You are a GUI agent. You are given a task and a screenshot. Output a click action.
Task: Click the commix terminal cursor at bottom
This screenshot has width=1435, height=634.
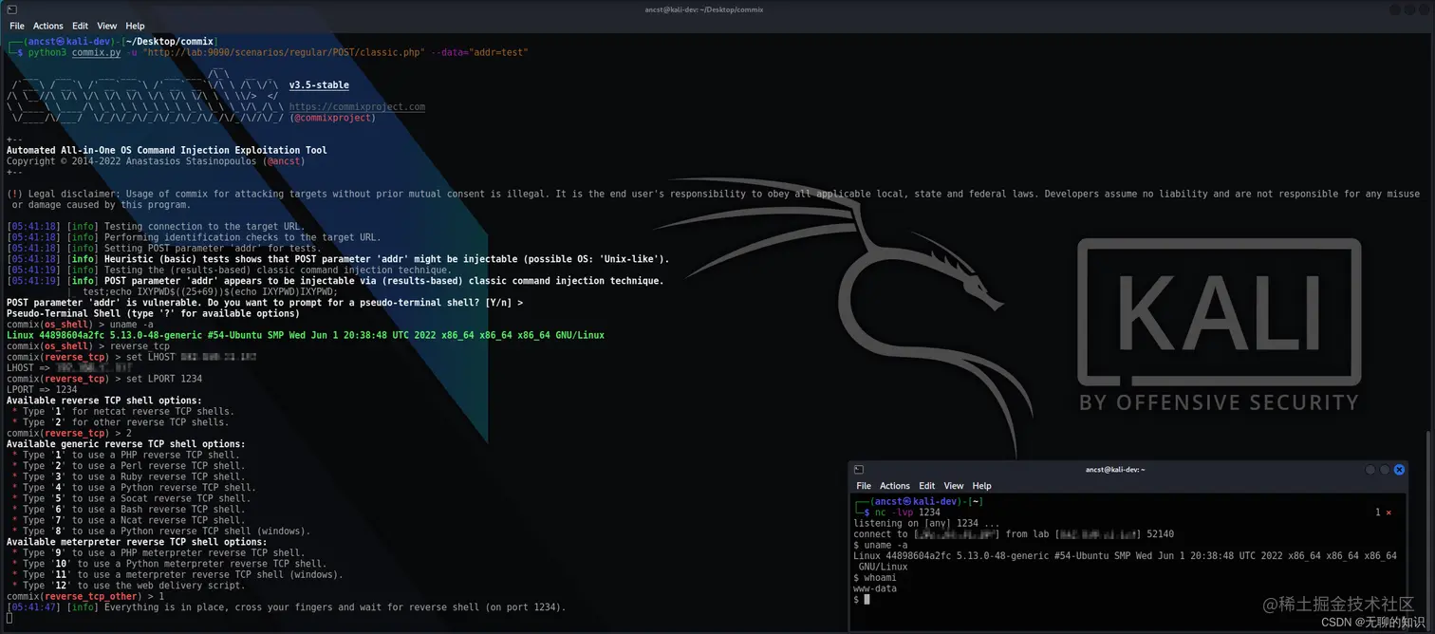pyautogui.click(x=9, y=619)
